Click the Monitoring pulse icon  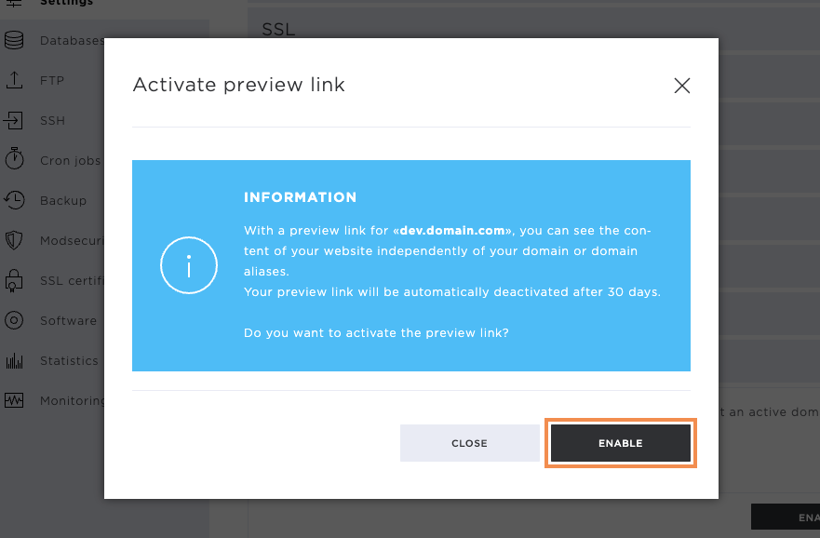pyautogui.click(x=14, y=400)
